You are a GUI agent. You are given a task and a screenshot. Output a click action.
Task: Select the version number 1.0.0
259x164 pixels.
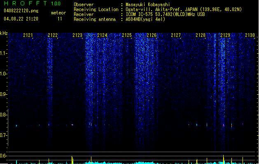point(56,4)
